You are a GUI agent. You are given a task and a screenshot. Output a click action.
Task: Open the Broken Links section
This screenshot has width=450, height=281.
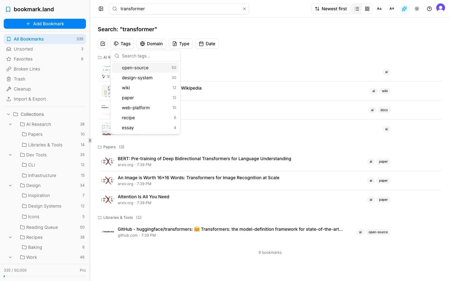click(x=45, y=69)
